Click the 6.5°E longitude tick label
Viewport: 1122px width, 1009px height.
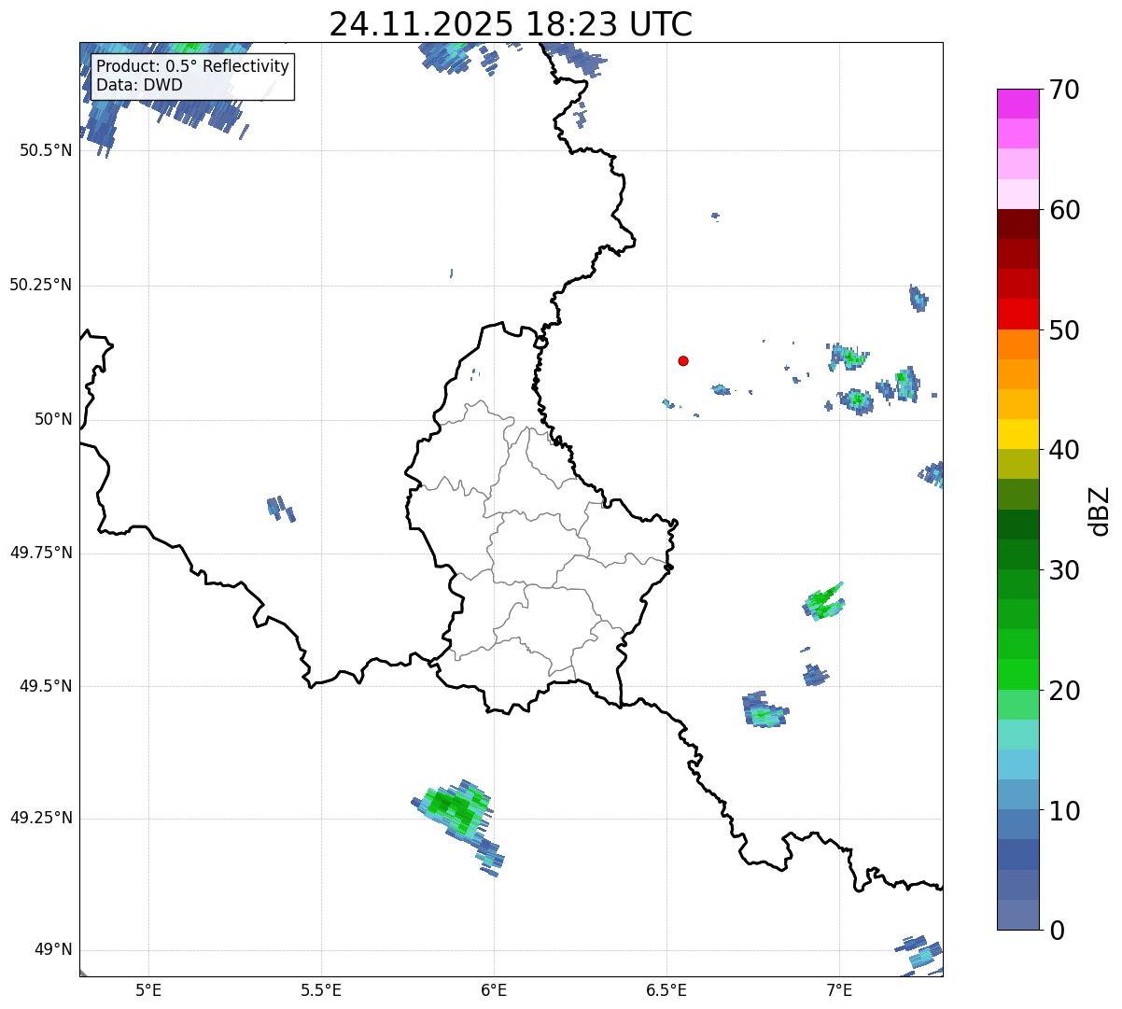click(666, 989)
